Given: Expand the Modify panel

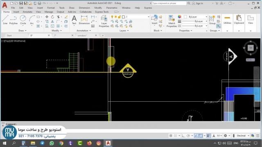Looking at the screenshot, I should tap(56, 31).
